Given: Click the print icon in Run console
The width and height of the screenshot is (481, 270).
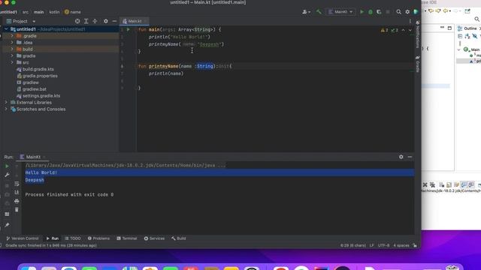Looking at the screenshot, I should [x=17, y=201].
